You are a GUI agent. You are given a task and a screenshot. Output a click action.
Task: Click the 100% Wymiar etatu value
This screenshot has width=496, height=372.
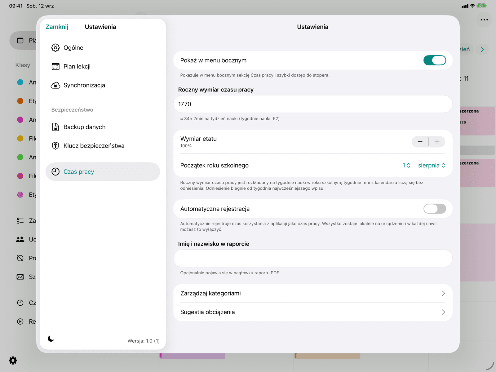point(186,146)
